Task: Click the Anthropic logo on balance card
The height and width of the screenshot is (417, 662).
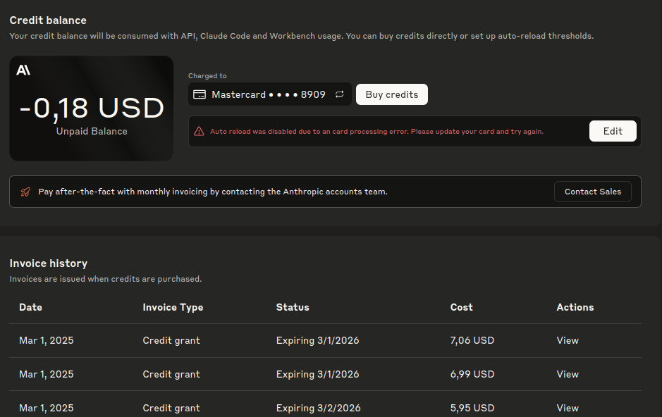Action: (23, 70)
